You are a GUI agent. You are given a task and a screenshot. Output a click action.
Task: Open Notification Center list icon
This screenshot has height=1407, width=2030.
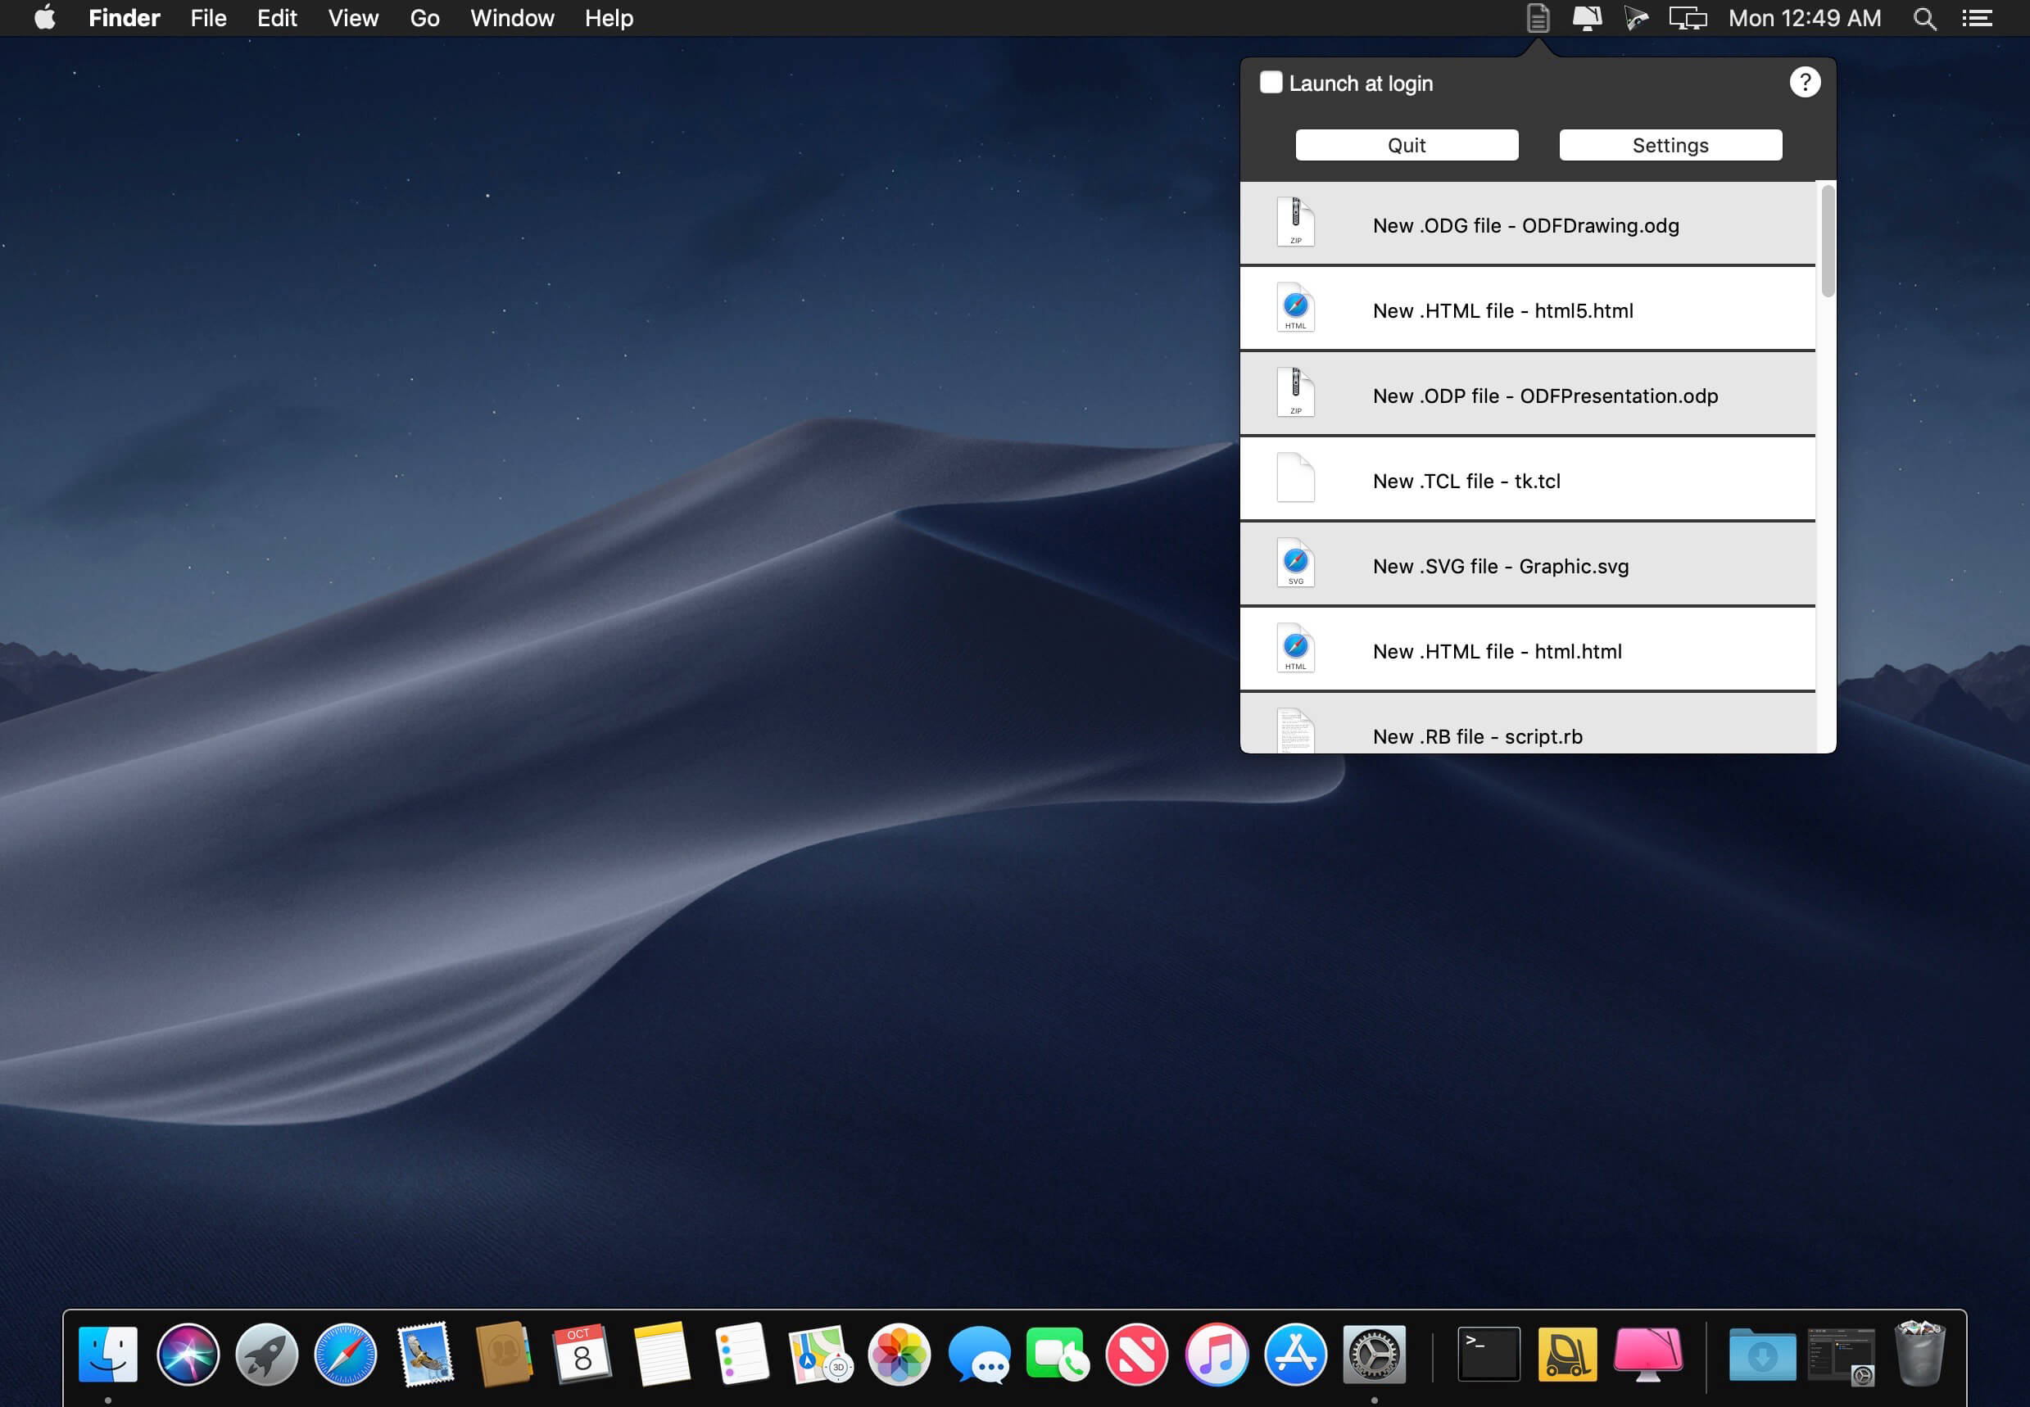click(1976, 19)
